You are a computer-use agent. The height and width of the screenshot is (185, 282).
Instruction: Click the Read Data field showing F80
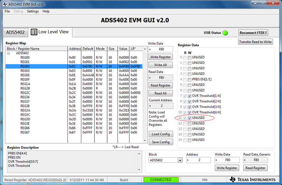tap(161, 77)
